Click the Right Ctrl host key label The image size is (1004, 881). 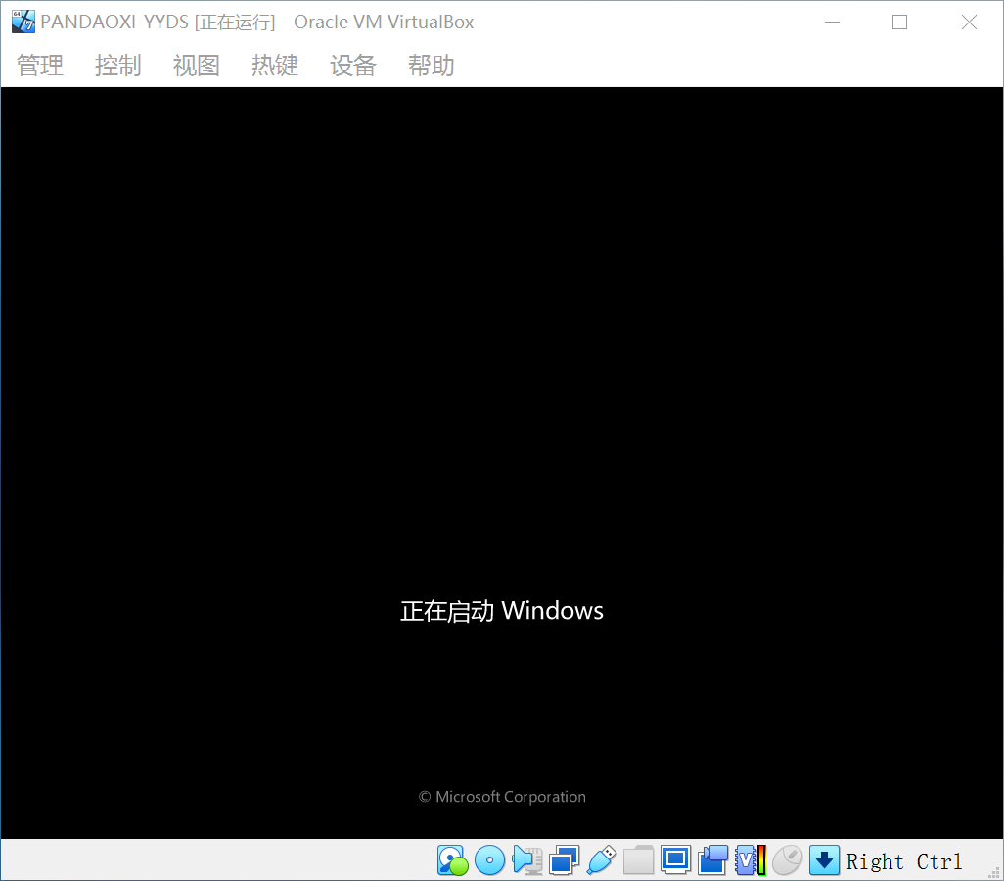pyautogui.click(x=904, y=861)
